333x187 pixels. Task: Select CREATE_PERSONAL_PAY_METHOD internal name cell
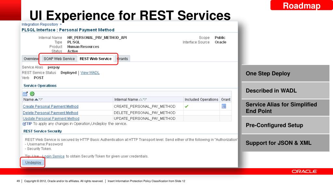click(x=145, y=106)
